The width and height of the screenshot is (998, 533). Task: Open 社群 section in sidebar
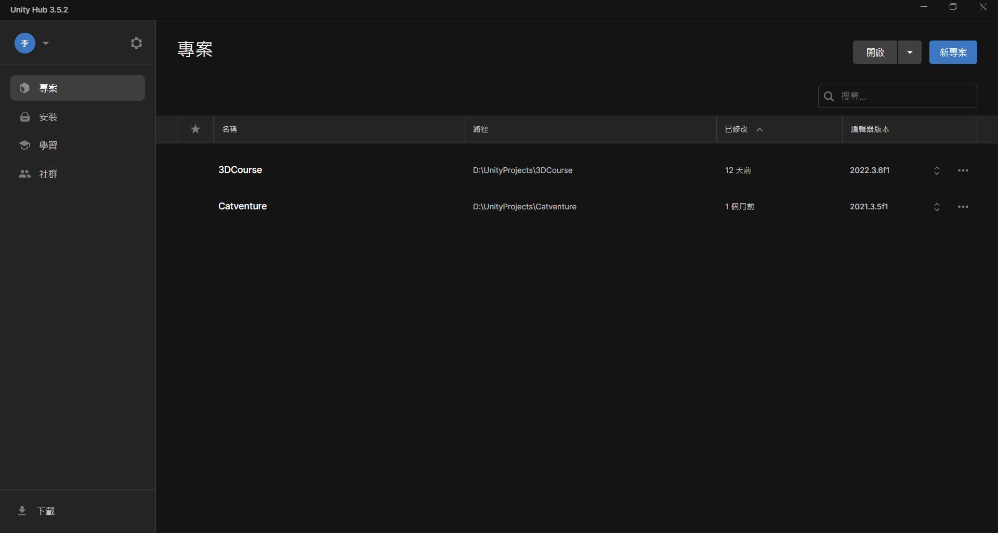(x=77, y=174)
